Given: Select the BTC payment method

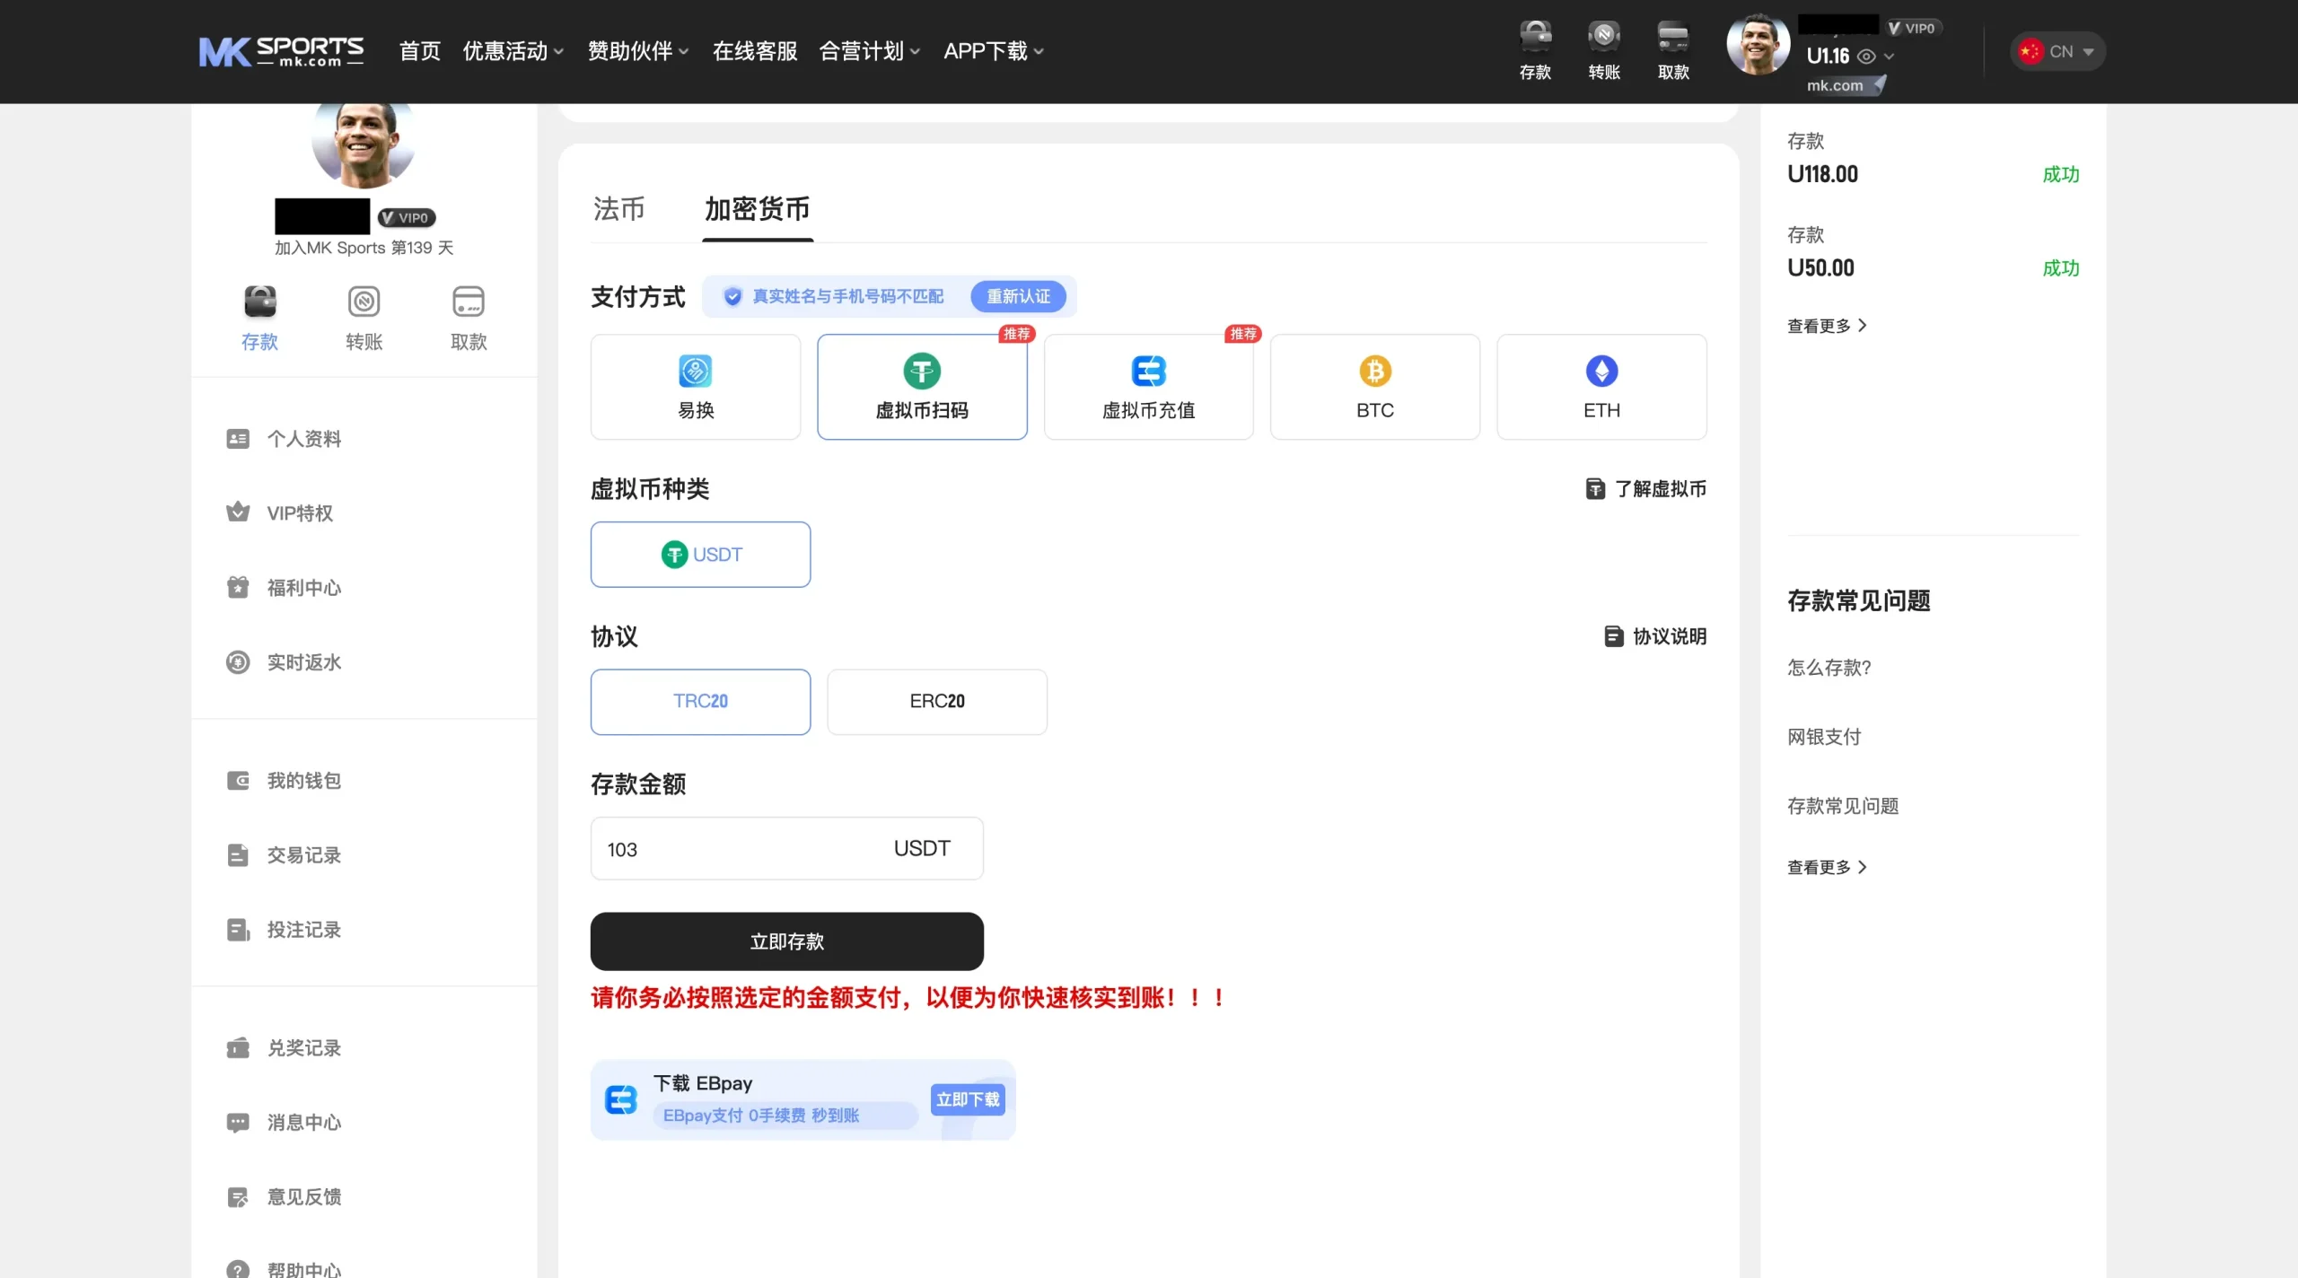Looking at the screenshot, I should pyautogui.click(x=1374, y=387).
